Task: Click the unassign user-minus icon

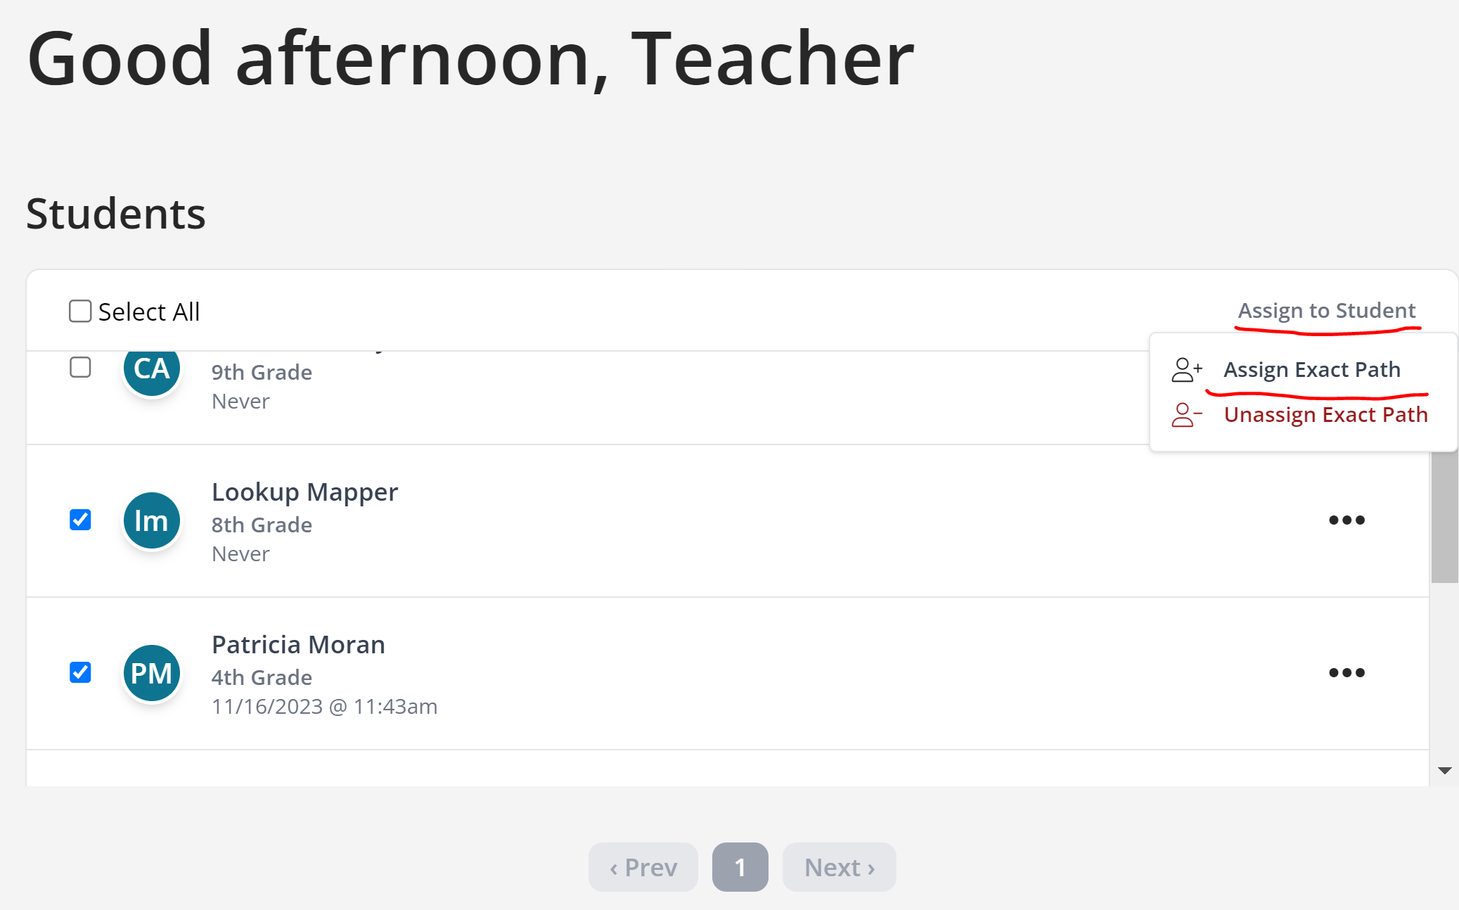Action: [1186, 415]
